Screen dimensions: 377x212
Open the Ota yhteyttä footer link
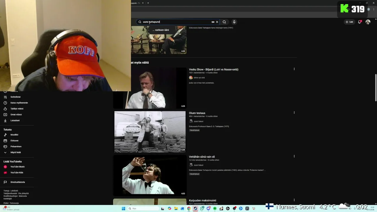click(24, 193)
